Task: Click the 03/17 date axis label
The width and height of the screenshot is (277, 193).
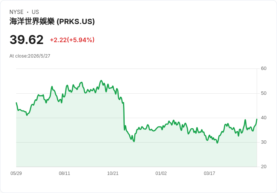Action: pyautogui.click(x=210, y=173)
